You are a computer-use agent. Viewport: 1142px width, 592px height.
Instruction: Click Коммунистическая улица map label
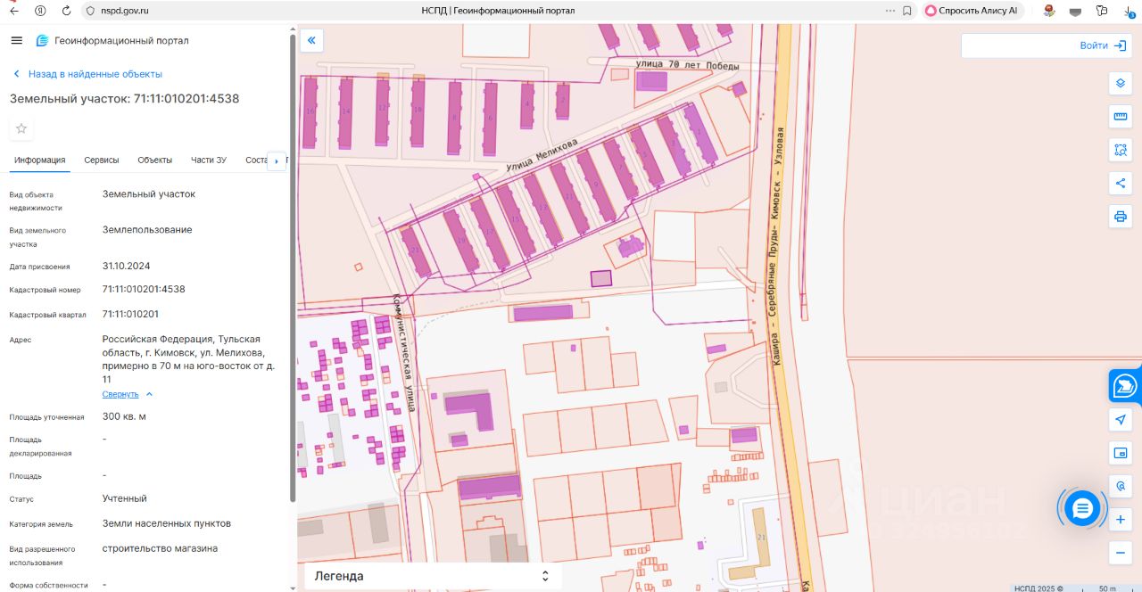407,353
